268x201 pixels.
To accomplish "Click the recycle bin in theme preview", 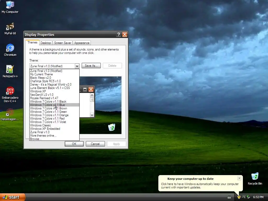I will pyautogui.click(x=112, y=127).
